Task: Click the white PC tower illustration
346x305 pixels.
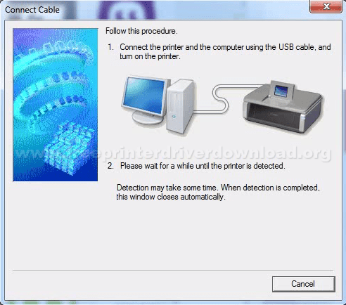Action: tap(180, 106)
